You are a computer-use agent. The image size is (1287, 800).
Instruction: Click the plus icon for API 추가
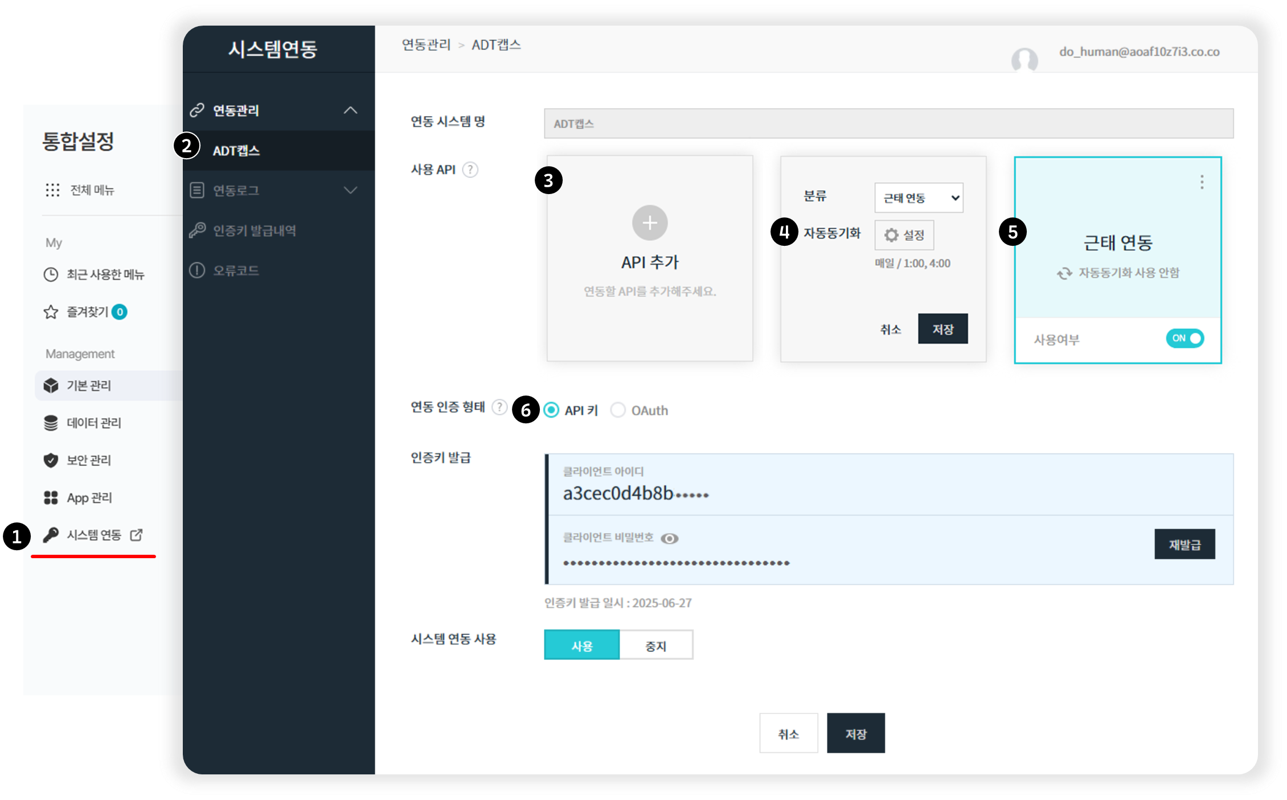pos(650,222)
